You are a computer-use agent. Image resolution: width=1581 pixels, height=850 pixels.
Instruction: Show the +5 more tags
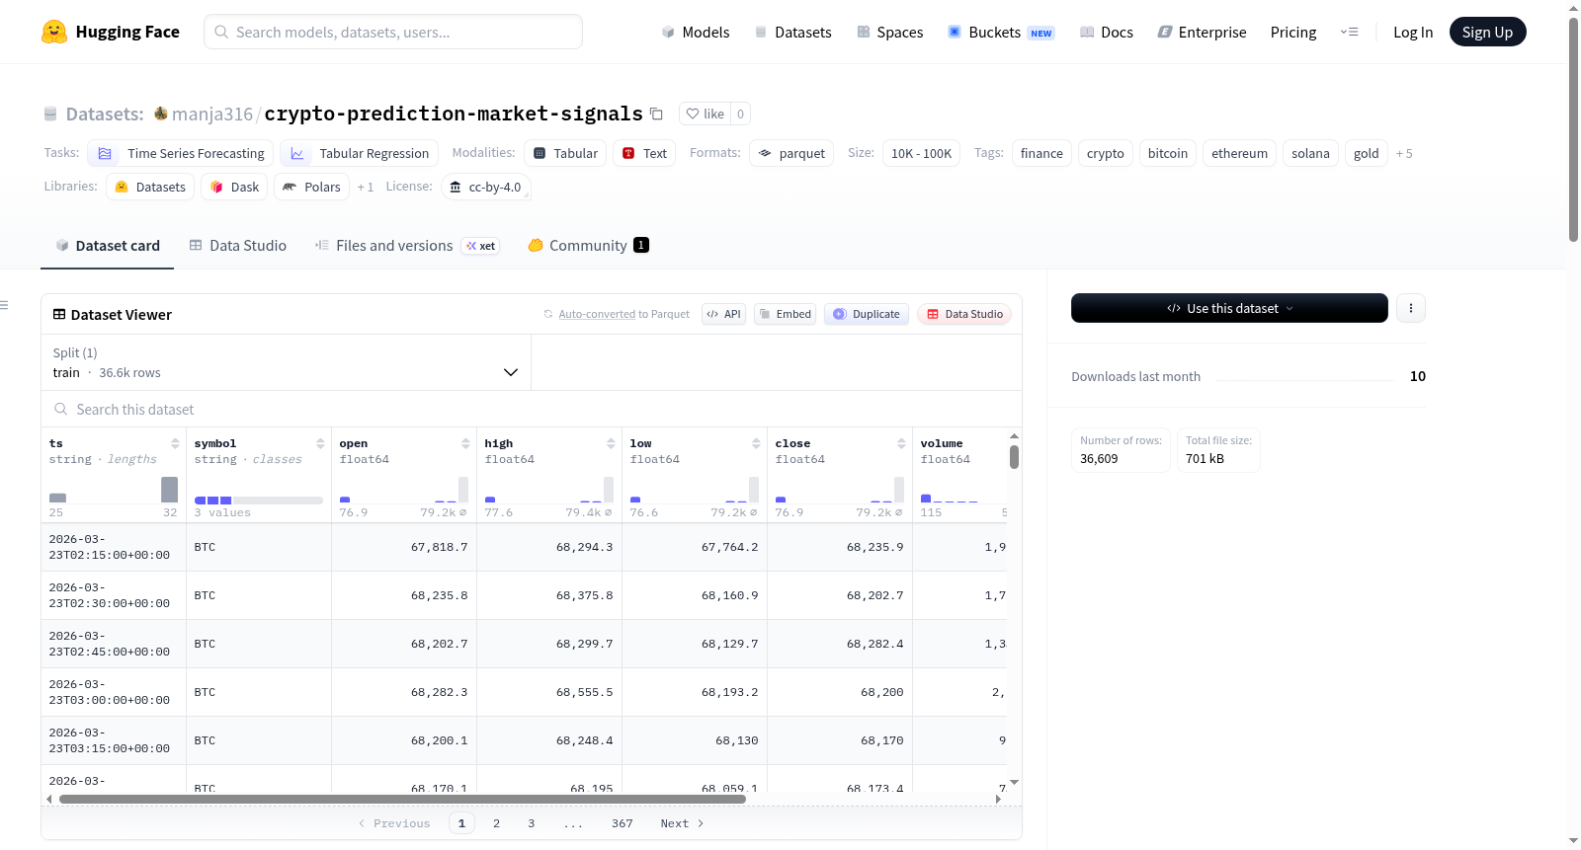1404,153
